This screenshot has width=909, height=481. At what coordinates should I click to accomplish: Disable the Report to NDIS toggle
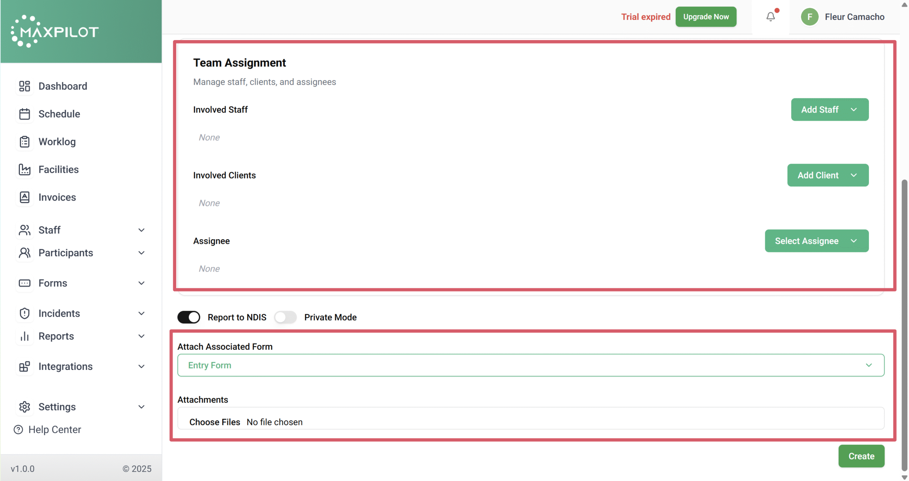click(189, 317)
